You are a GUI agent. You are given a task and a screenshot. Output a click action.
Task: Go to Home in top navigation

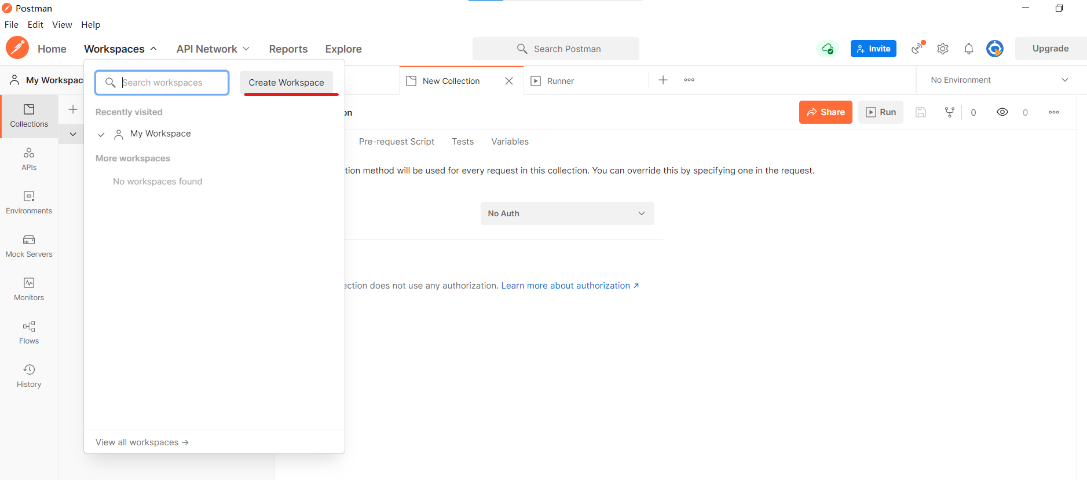(52, 49)
